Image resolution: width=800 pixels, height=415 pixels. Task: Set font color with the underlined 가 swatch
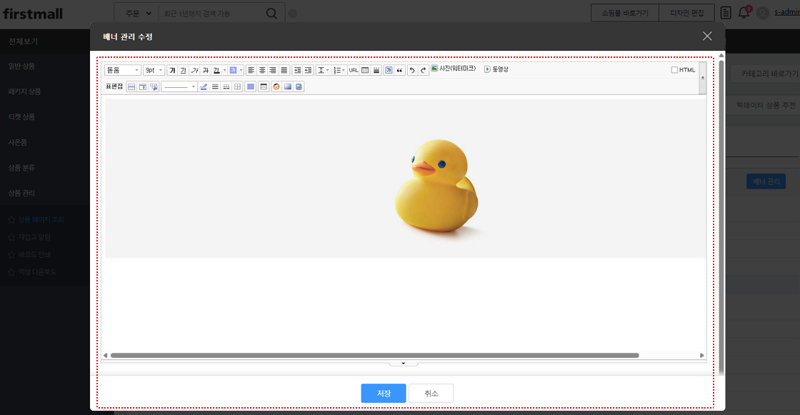pos(216,71)
